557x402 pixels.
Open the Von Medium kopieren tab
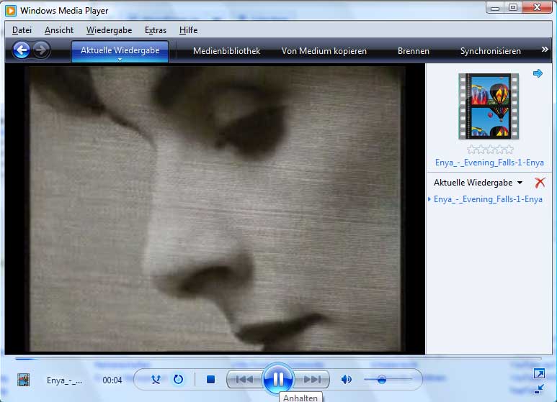324,51
